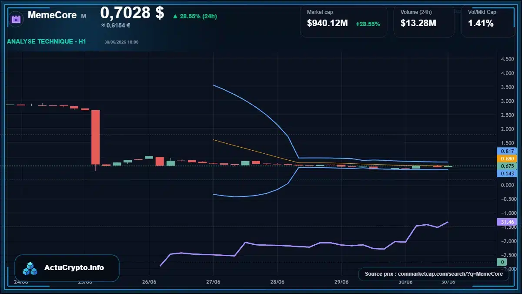
Task: Click the small M badge beside MemeCore
Action: (x=84, y=16)
